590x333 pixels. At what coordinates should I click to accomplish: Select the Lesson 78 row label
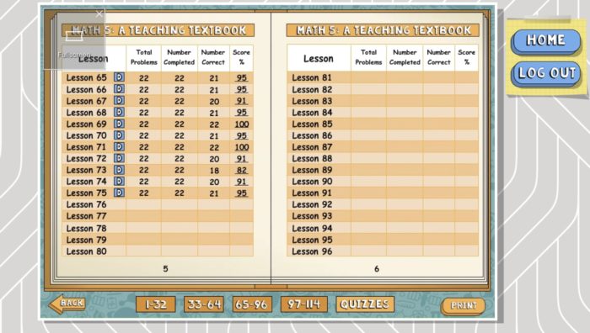(x=86, y=228)
